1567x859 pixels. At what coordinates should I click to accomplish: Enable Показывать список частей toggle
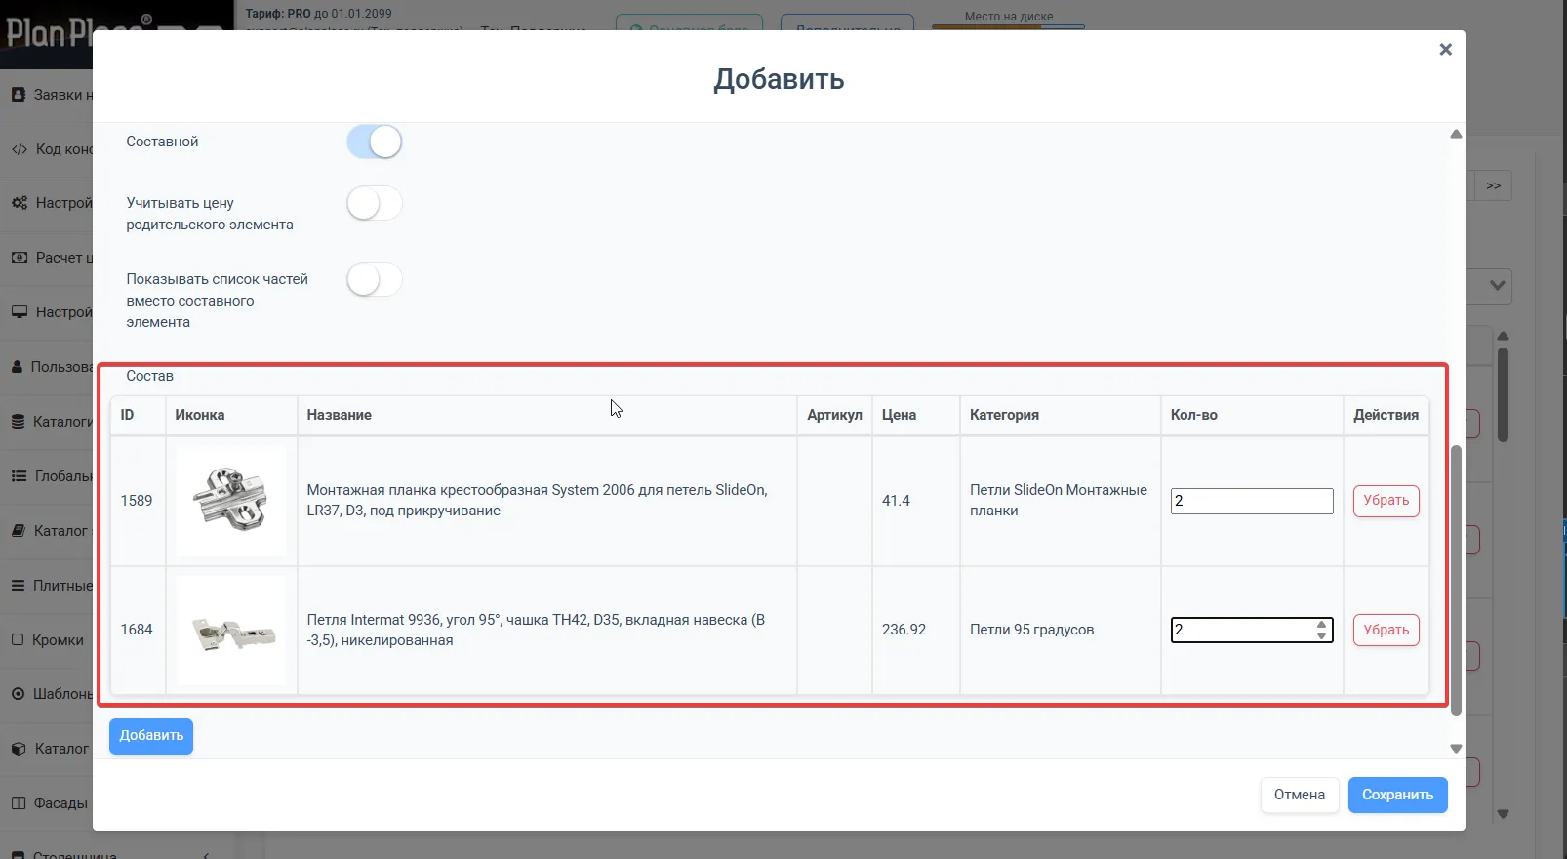click(374, 279)
